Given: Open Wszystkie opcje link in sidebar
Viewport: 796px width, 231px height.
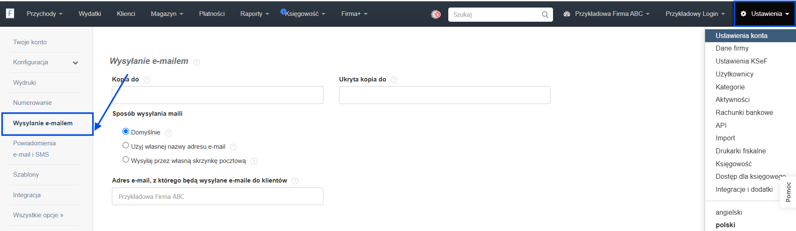Looking at the screenshot, I should (x=38, y=215).
